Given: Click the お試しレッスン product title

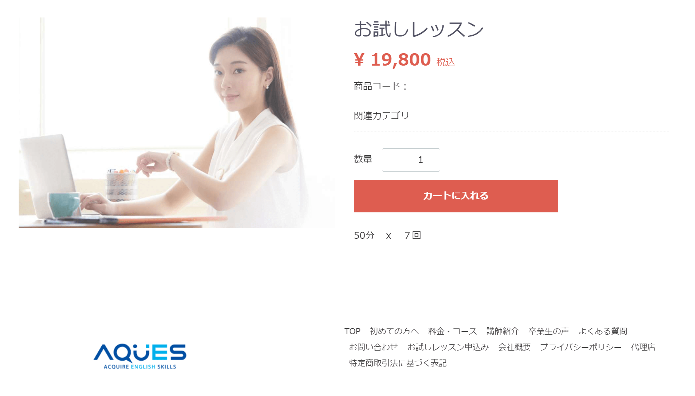Looking at the screenshot, I should [419, 29].
